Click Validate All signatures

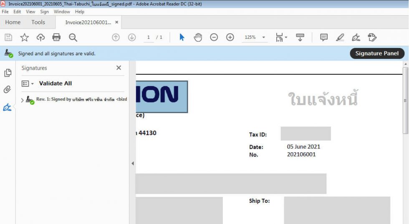(x=56, y=83)
